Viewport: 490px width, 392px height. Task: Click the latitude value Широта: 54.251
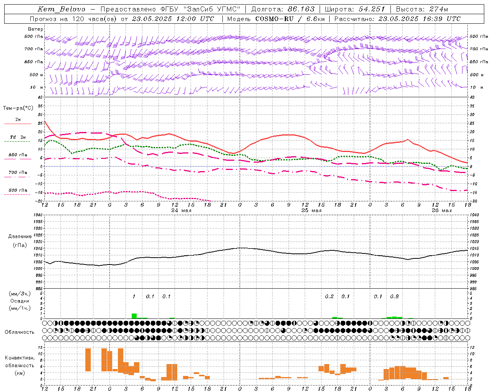point(354,9)
